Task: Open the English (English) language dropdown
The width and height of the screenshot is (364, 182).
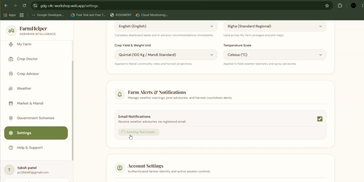Action: pyautogui.click(x=166, y=26)
